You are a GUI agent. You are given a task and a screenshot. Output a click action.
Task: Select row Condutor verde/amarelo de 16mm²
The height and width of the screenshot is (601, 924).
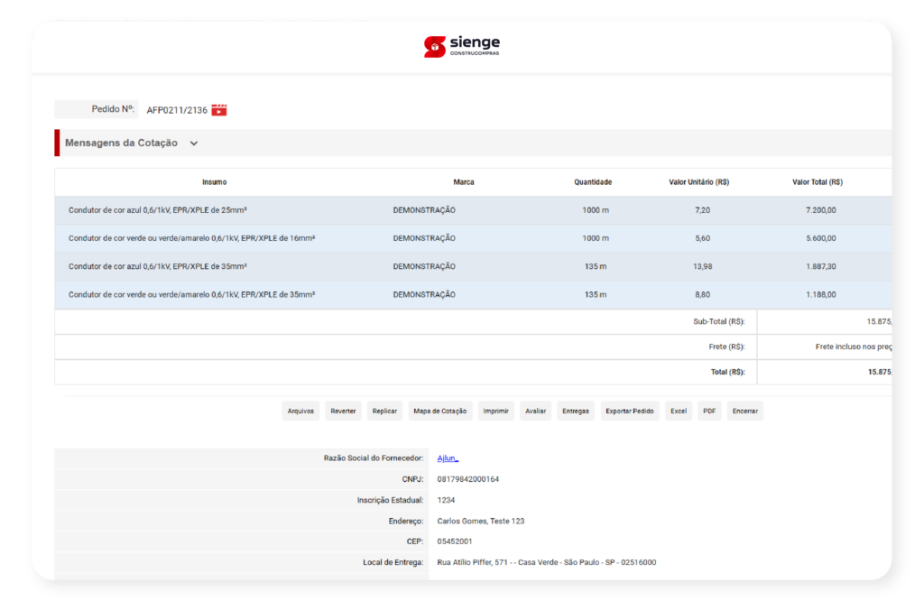(x=473, y=238)
